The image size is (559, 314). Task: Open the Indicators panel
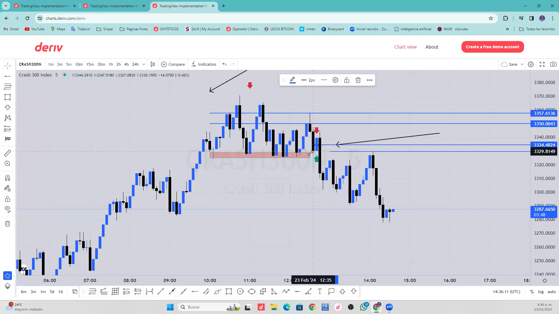click(x=204, y=64)
